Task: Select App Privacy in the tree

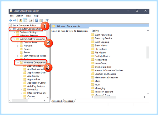Action: pos(33,76)
